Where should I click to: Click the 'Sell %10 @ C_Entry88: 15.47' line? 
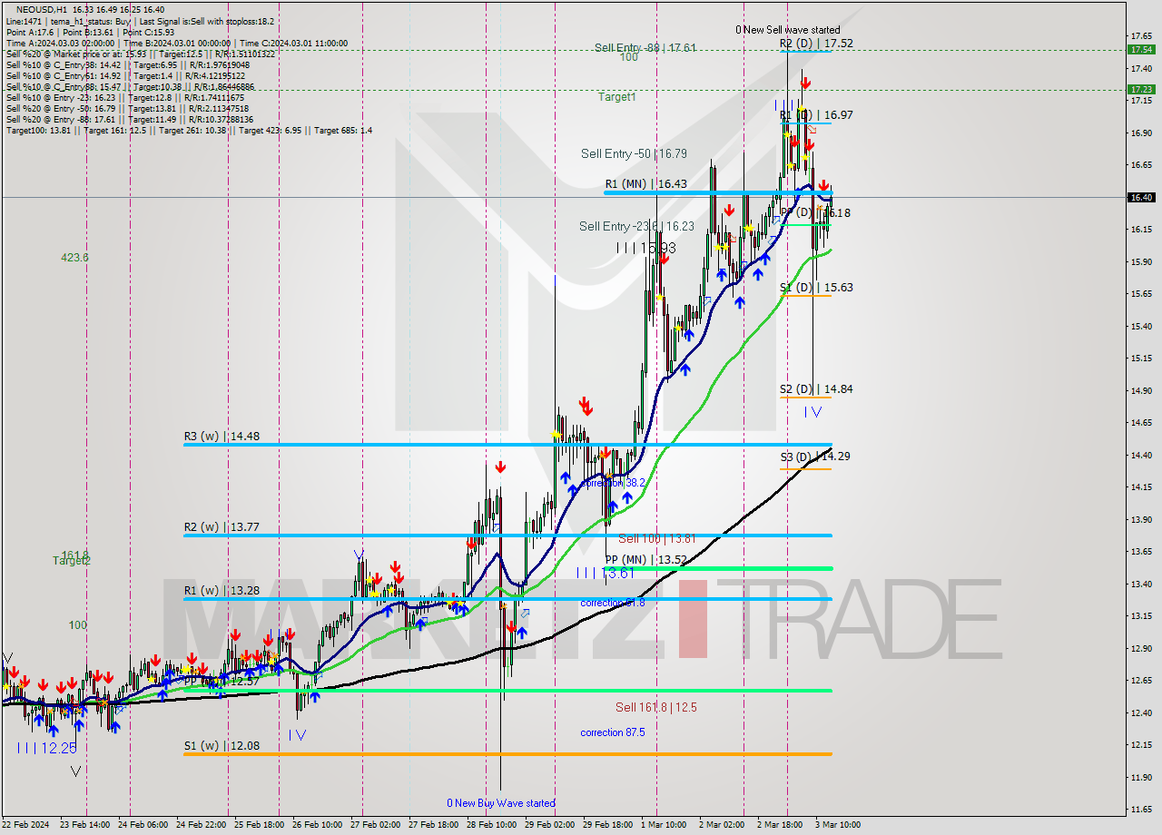pyautogui.click(x=130, y=86)
